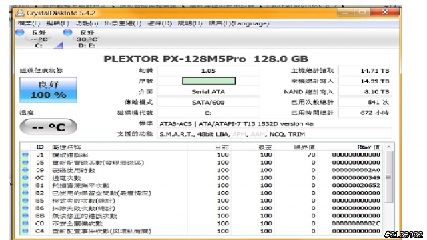Click the Raw 值 column header
Screen dimensions: 427x240
[368, 147]
